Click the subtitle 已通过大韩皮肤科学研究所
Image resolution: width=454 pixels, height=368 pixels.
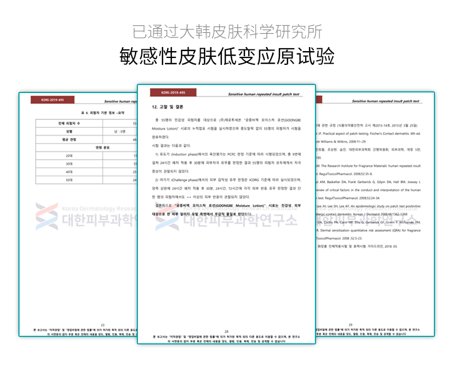click(x=228, y=32)
